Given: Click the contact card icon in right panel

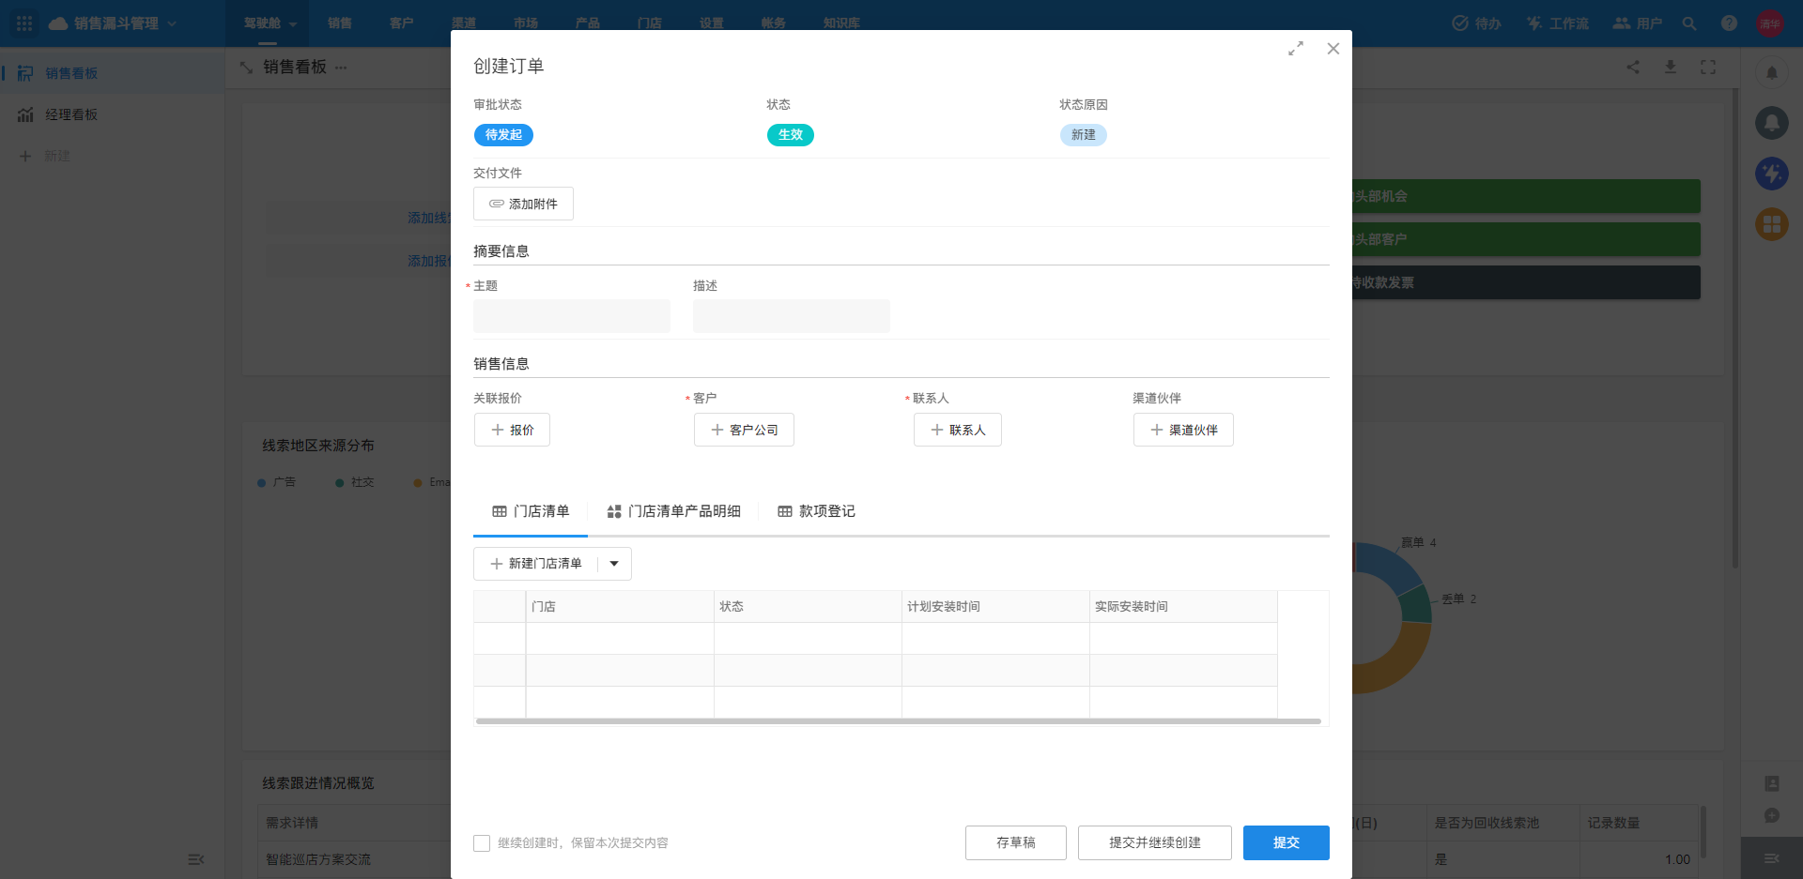Looking at the screenshot, I should (1772, 783).
